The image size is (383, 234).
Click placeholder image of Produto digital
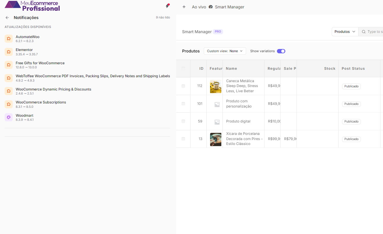tap(217, 122)
